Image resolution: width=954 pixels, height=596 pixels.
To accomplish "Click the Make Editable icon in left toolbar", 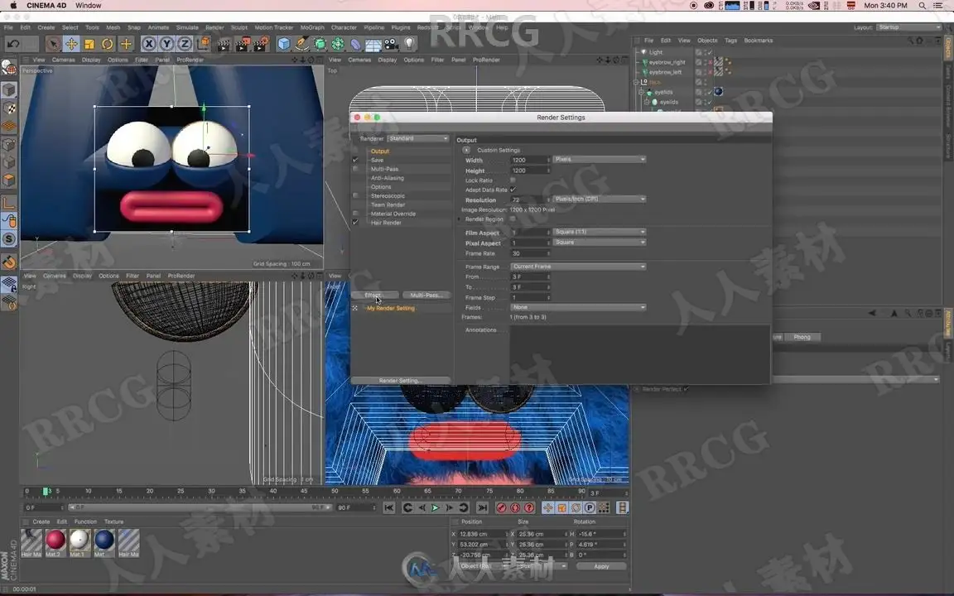I will click(x=9, y=68).
